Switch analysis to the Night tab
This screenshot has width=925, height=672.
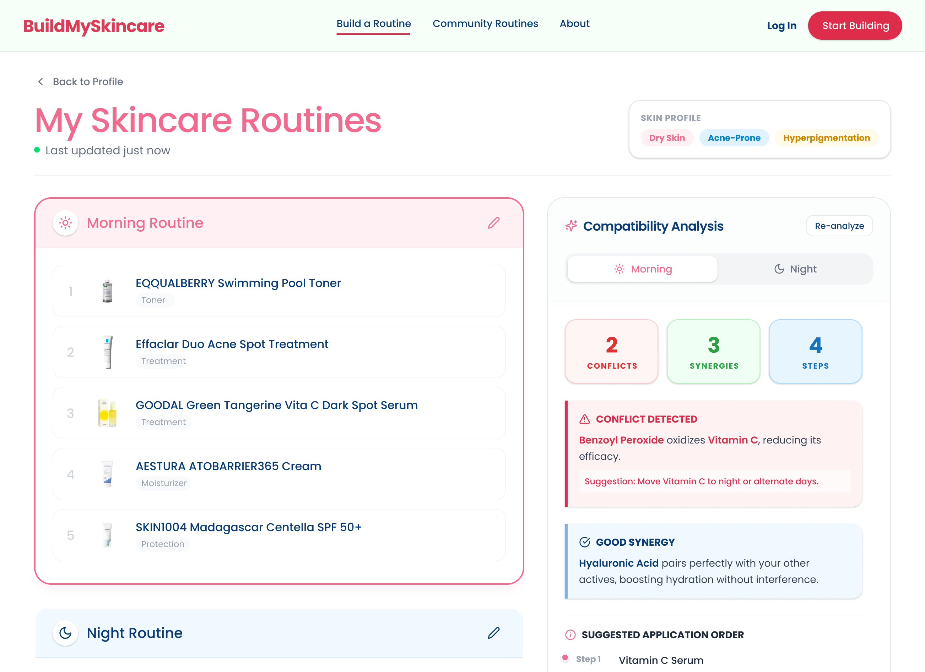pos(795,269)
